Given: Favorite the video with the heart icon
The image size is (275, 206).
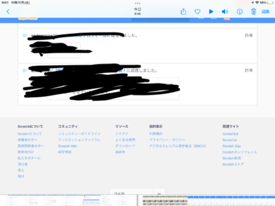Looking at the screenshot, I should pyautogui.click(x=197, y=11).
